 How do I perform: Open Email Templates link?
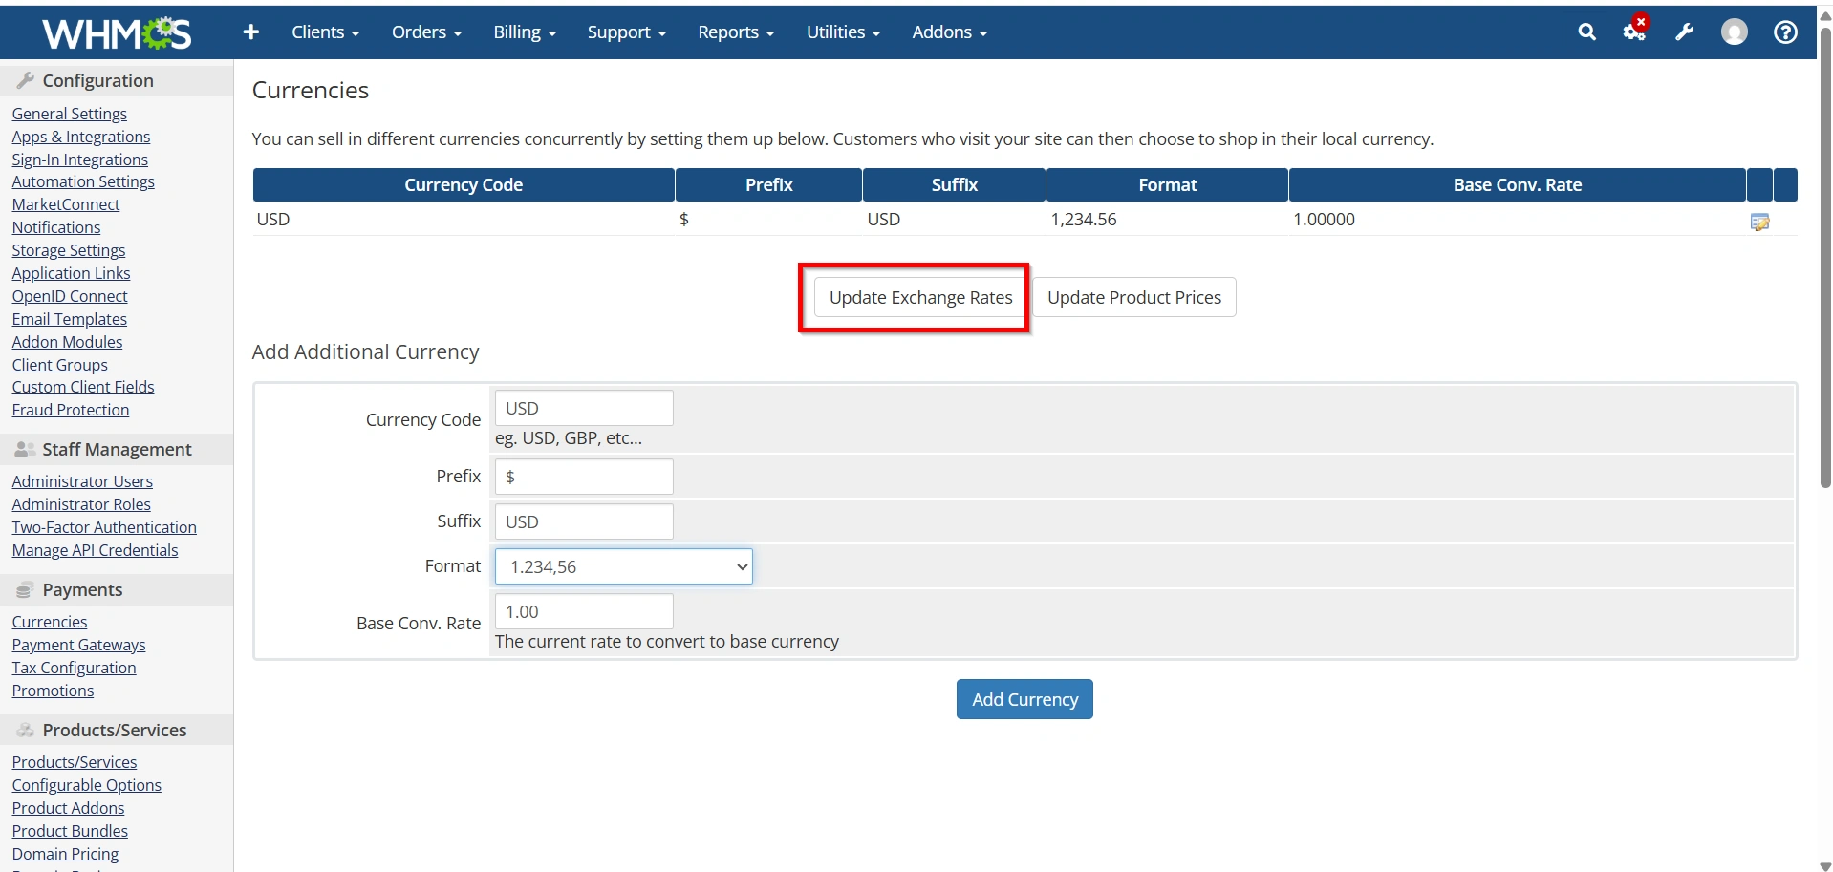[69, 319]
